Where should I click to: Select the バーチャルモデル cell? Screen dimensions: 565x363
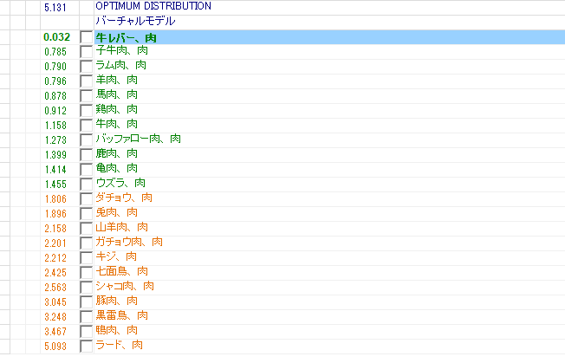click(x=134, y=21)
